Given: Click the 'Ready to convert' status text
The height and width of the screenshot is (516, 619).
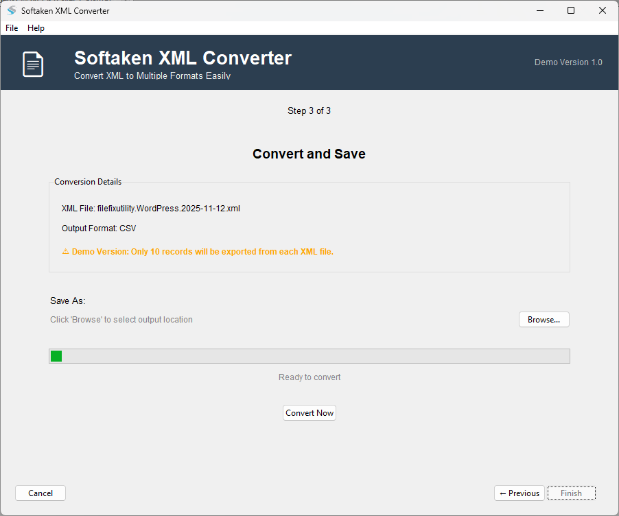Looking at the screenshot, I should point(309,377).
